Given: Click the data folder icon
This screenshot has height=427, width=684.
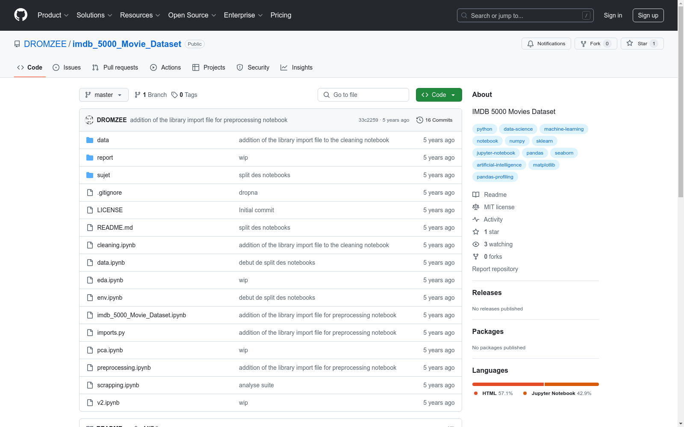Looking at the screenshot, I should coord(90,140).
